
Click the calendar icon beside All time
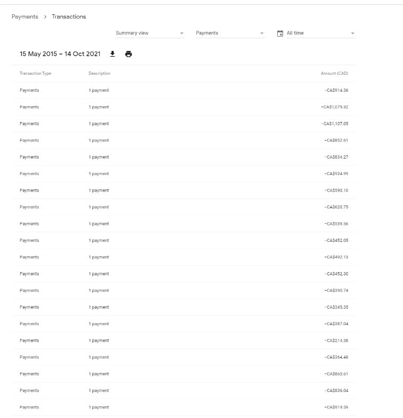tap(280, 33)
